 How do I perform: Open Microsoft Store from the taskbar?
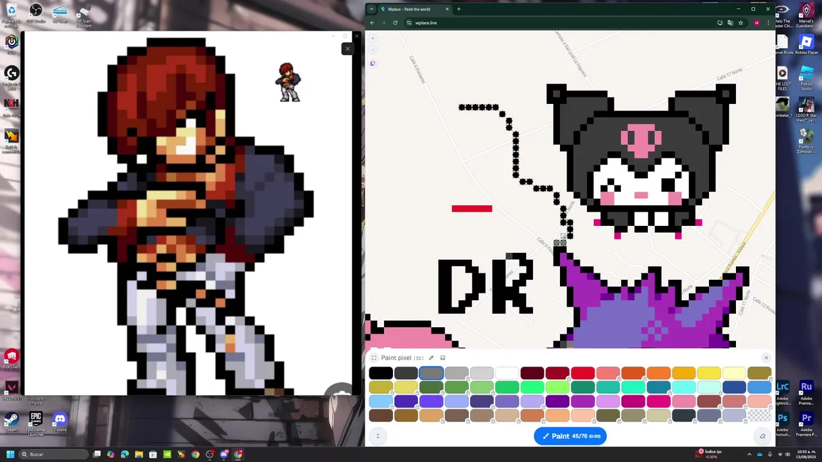[153, 454]
